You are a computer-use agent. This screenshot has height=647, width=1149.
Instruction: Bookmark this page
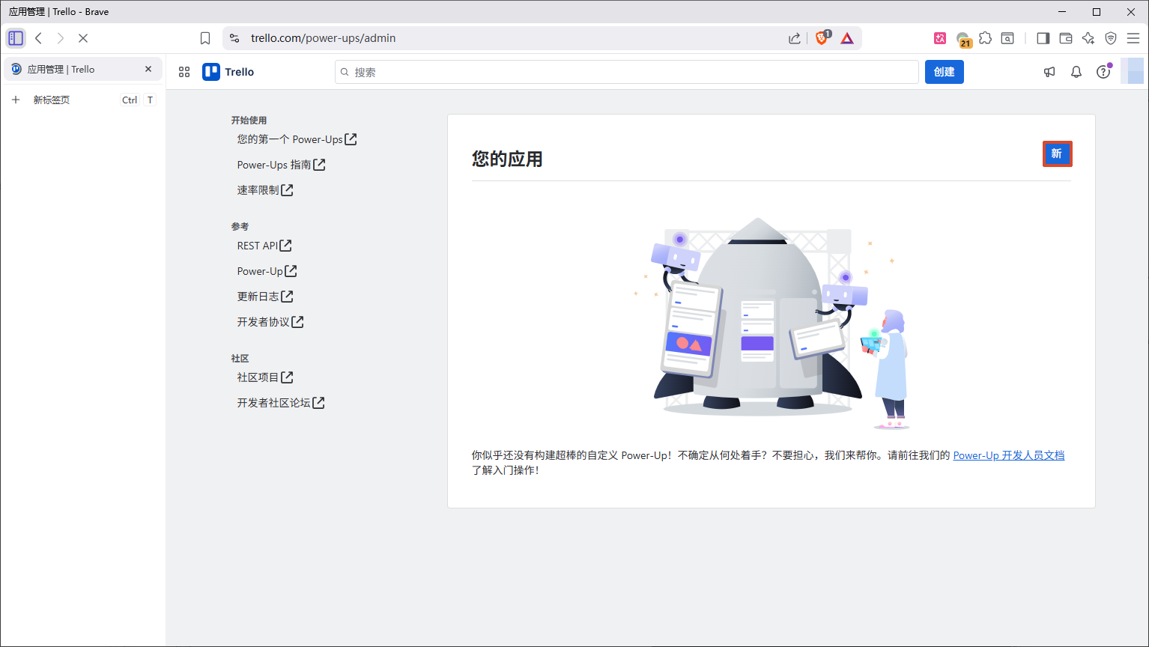[205, 38]
